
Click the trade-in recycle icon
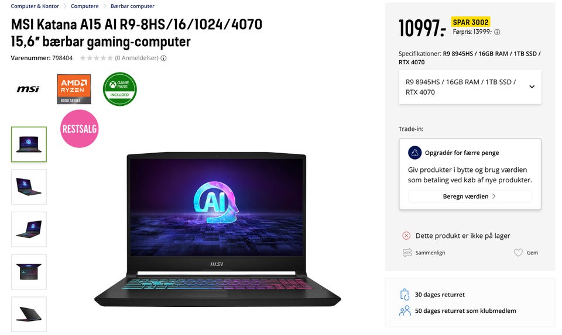tap(414, 153)
